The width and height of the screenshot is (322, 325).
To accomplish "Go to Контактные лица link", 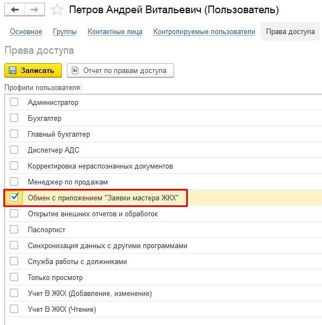I will click(x=115, y=32).
